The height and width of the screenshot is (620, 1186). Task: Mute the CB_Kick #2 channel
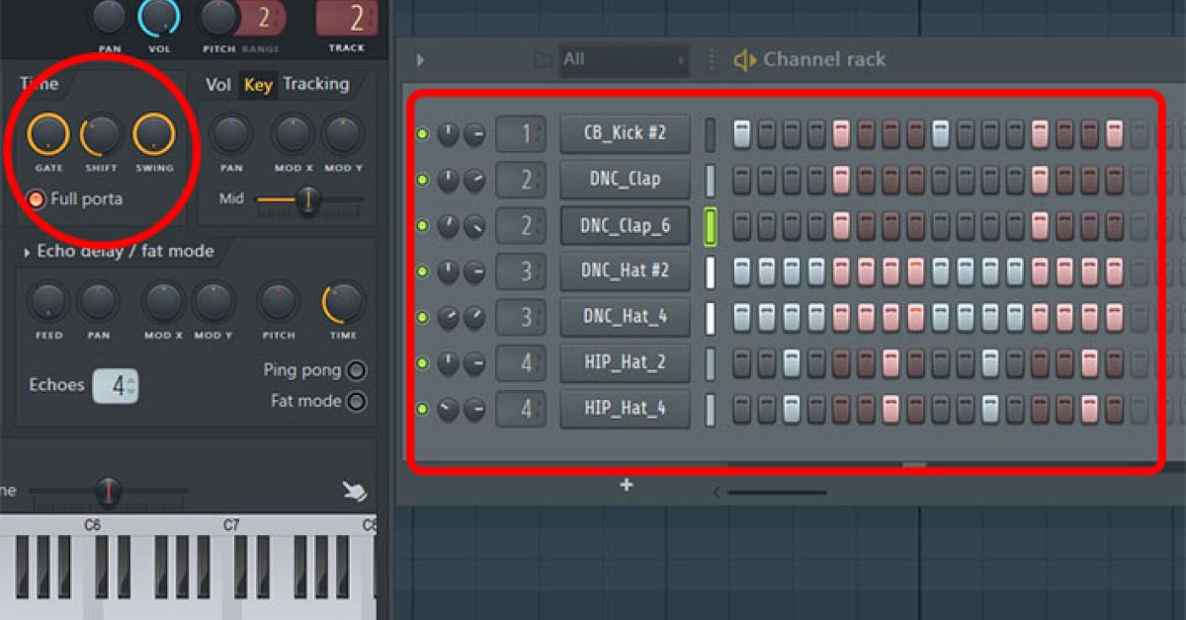tap(423, 134)
